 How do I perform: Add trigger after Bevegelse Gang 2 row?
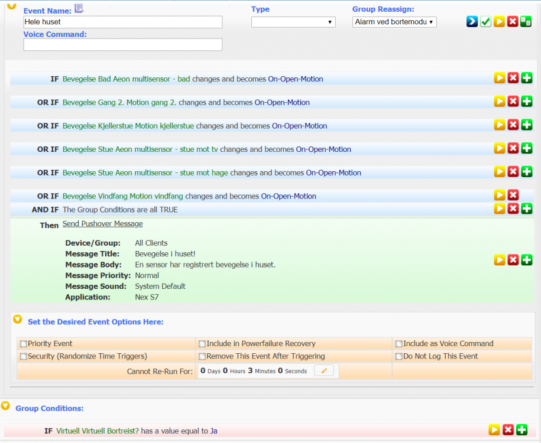pos(527,102)
